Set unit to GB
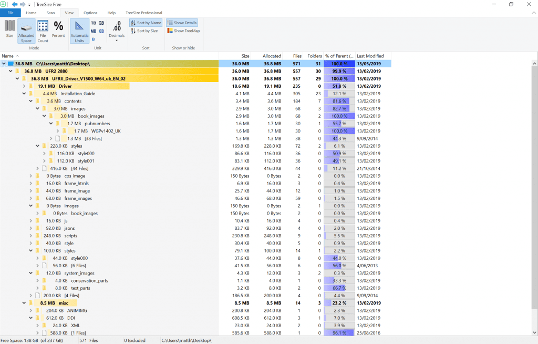 101,23
